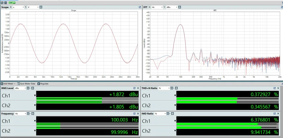This screenshot has width=283, height=138.
Task: Click the first top-left toolbar icon
Action: pyautogui.click(x=2, y=3)
